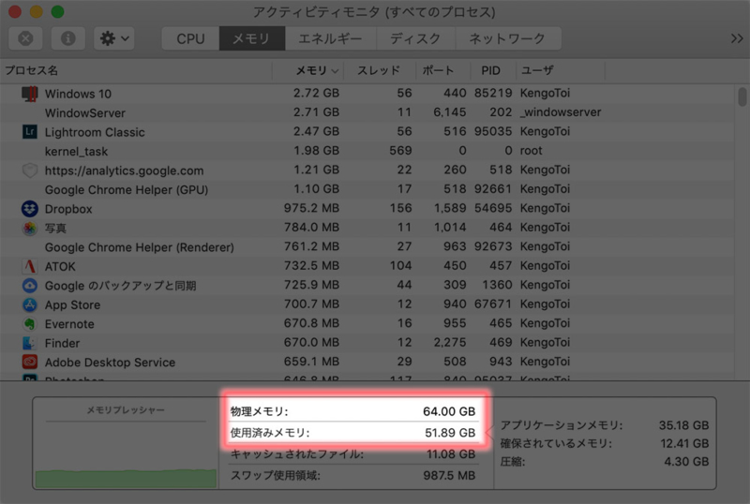The height and width of the screenshot is (504, 750).
Task: Click the process list vertical scrollbar thumb
Action: (x=742, y=96)
